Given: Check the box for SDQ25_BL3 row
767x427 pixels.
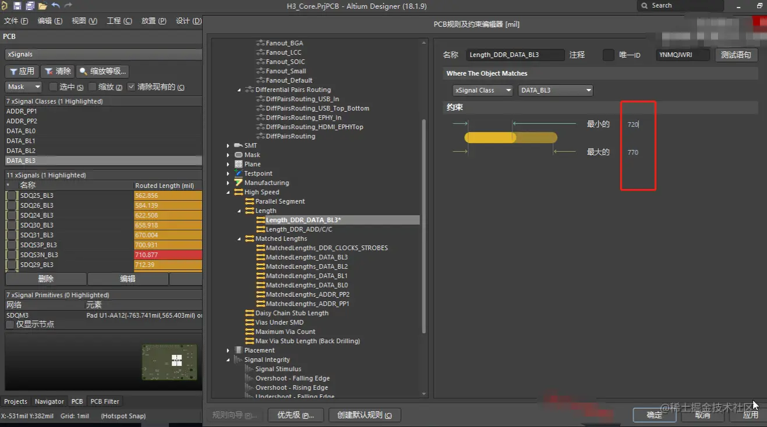Looking at the screenshot, I should pyautogui.click(x=12, y=195).
